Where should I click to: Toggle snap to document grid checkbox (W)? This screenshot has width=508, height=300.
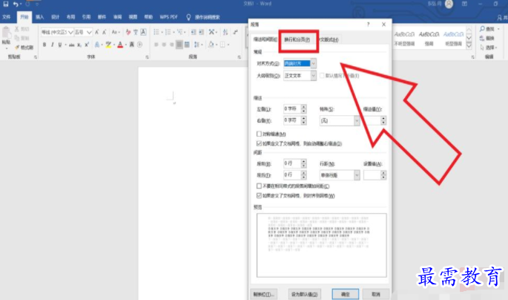point(259,195)
